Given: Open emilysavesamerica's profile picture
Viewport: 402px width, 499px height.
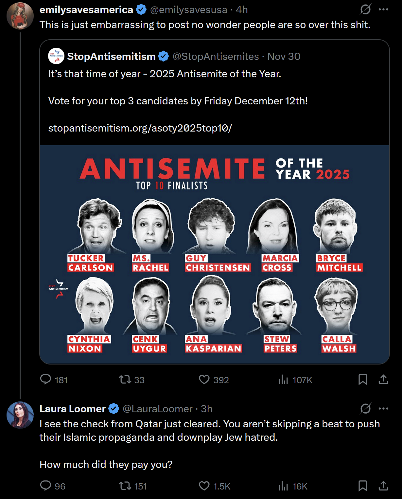Looking at the screenshot, I should (x=20, y=16).
